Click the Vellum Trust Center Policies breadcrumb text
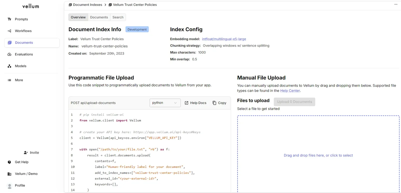The width and height of the screenshot is (401, 193). pyautogui.click(x=135, y=5)
